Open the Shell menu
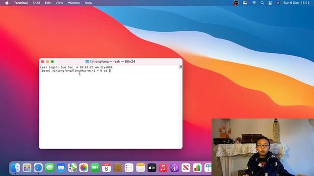The image size is (314, 176). click(x=36, y=3)
